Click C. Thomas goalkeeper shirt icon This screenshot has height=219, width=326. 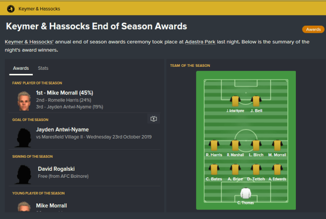tap(246, 193)
